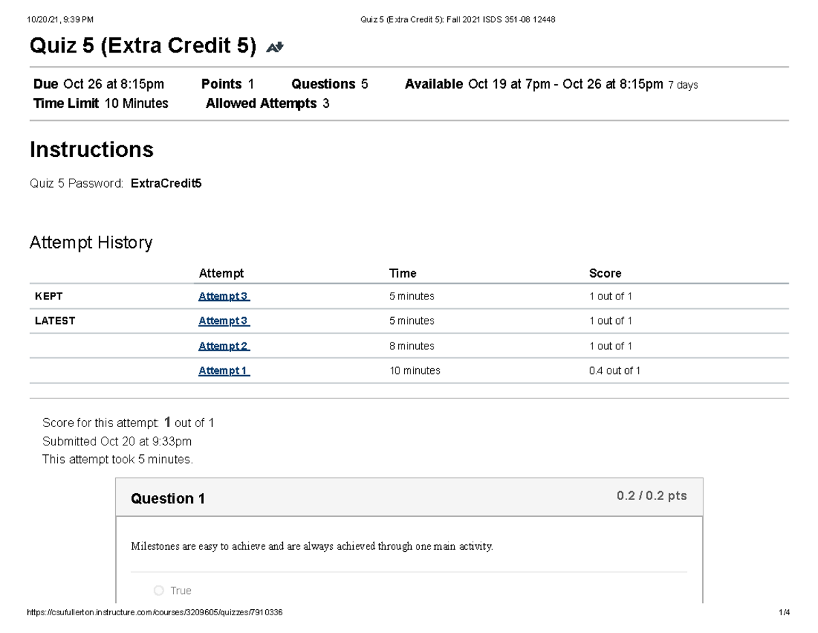Click the hidden grade distribution icon beside quiz title
The image size is (818, 633).
pyautogui.click(x=274, y=46)
